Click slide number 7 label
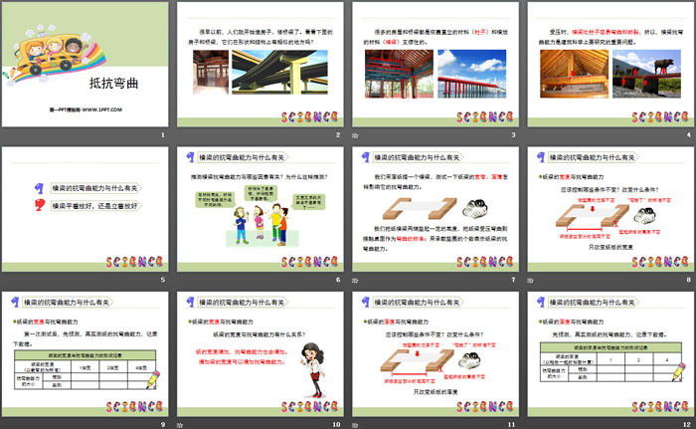696x429 pixels. 514,280
